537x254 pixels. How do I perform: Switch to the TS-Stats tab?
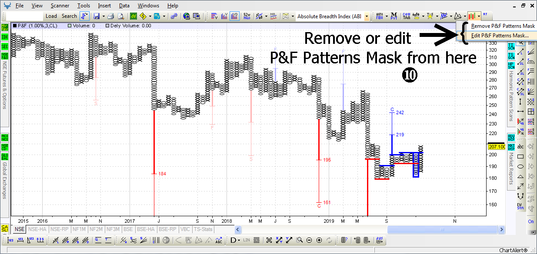point(203,229)
